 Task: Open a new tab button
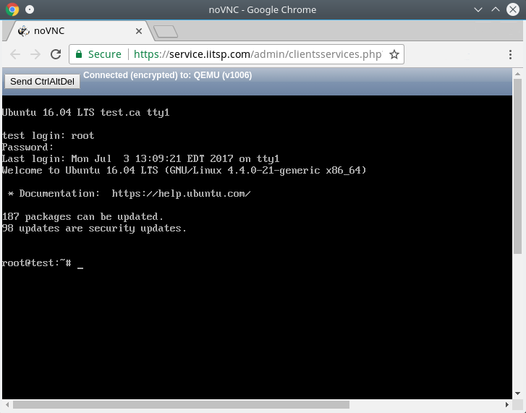tap(166, 32)
